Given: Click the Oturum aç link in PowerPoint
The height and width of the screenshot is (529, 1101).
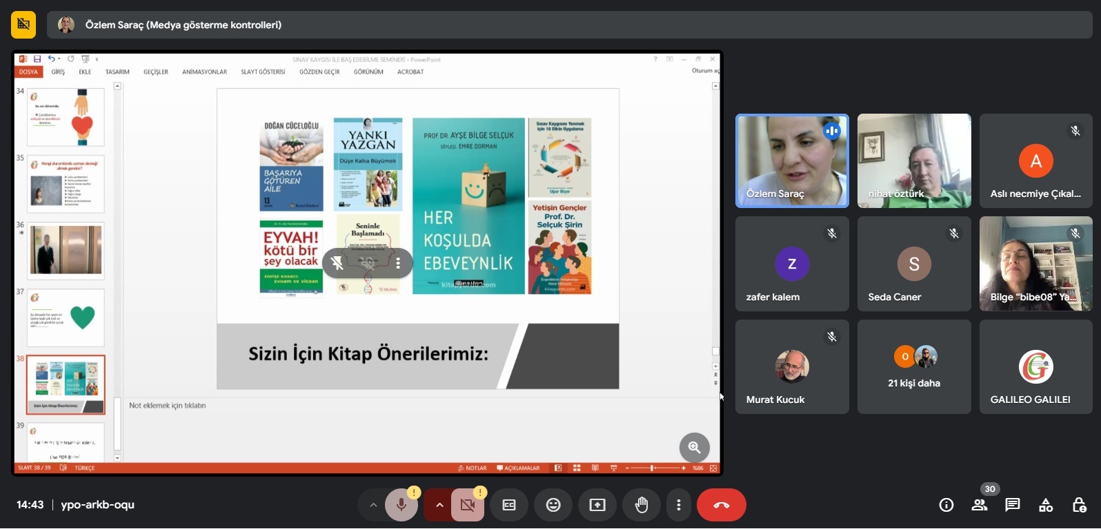Looking at the screenshot, I should [705, 70].
